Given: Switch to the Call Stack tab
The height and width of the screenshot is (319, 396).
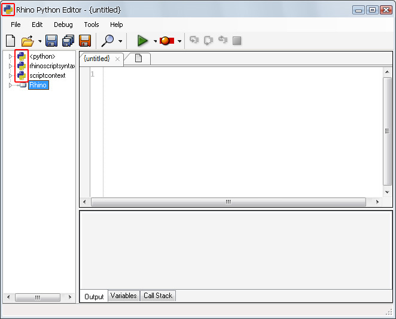Looking at the screenshot, I should 158,296.
